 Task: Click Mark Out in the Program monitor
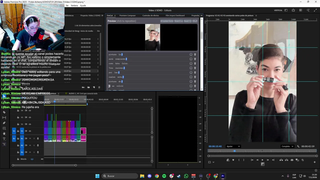pos(244,160)
